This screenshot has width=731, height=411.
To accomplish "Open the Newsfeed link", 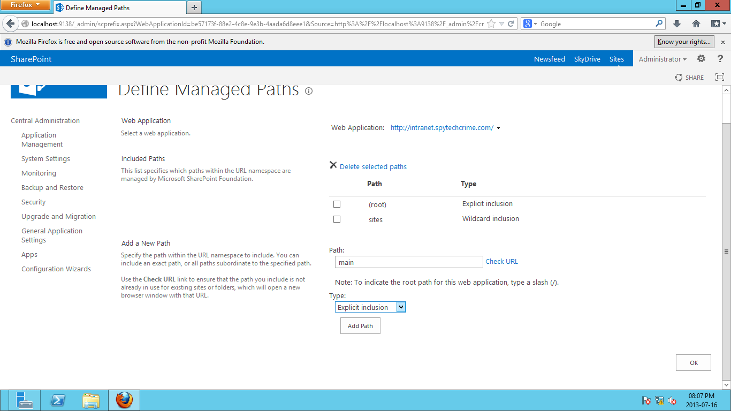I will pyautogui.click(x=550, y=59).
